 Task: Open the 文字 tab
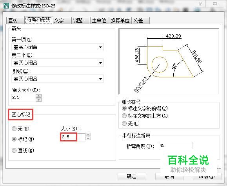point(62,20)
